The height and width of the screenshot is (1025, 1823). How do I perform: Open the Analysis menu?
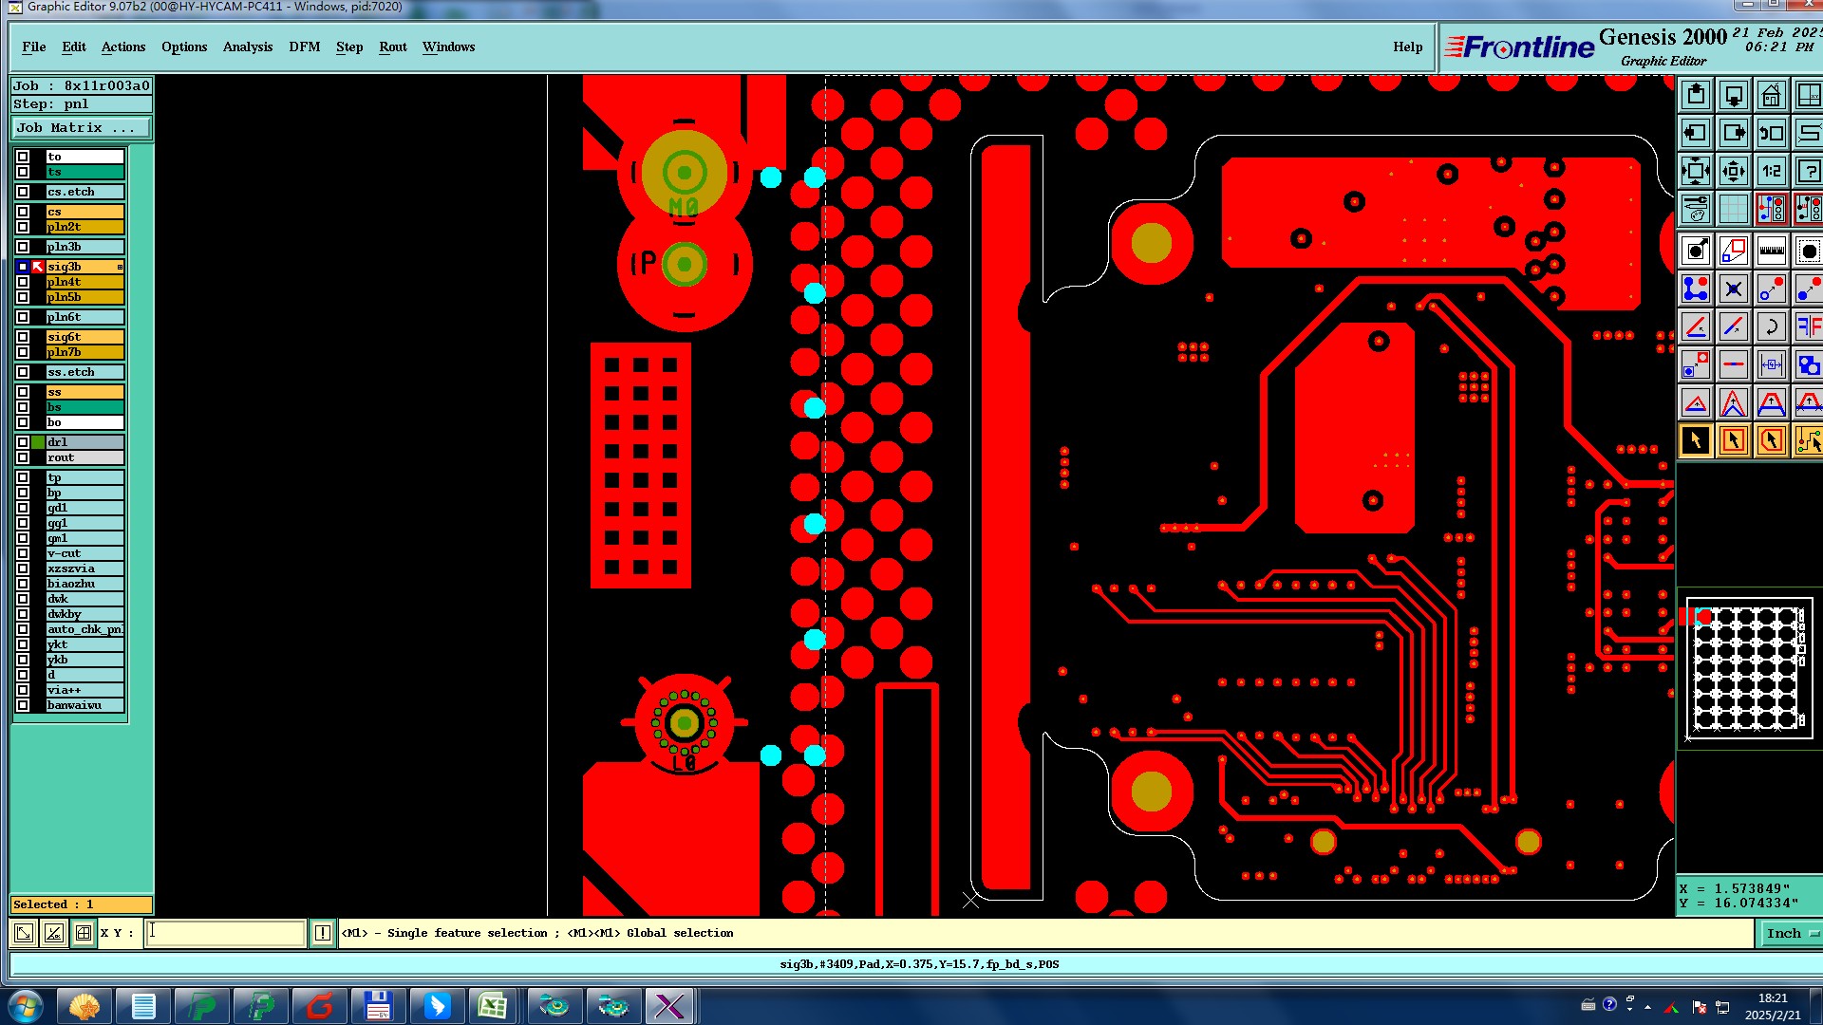click(x=248, y=47)
